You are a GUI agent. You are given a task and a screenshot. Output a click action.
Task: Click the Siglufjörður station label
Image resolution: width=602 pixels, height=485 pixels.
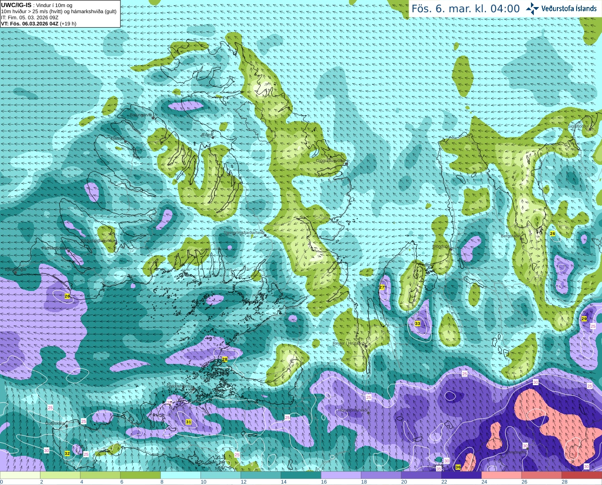point(578,126)
